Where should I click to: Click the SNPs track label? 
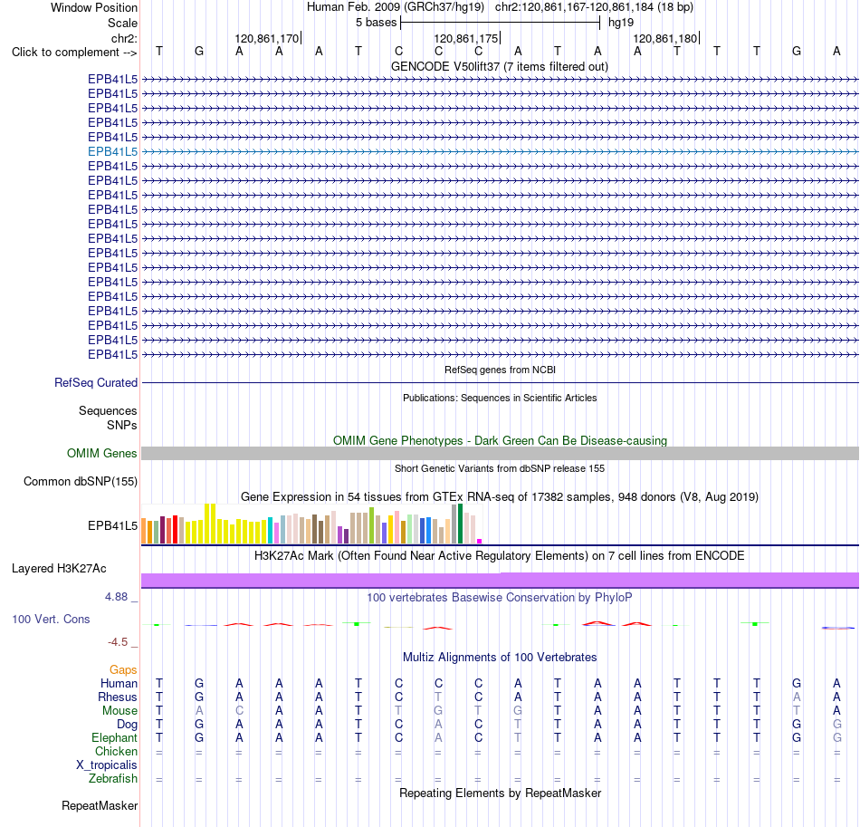pos(122,426)
